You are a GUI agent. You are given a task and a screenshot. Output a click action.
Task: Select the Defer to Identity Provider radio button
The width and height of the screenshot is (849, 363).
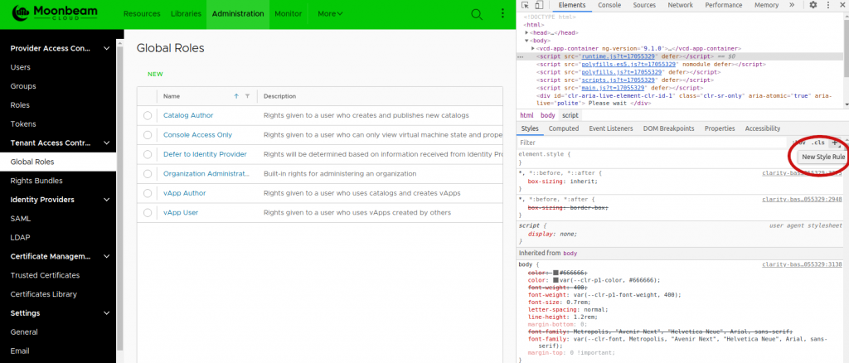click(148, 154)
